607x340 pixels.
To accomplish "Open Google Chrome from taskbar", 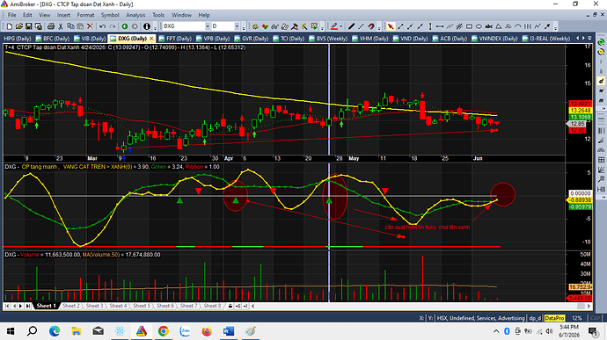I will (x=164, y=331).
